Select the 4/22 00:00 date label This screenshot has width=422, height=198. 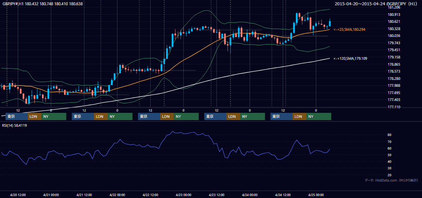pos(117,195)
